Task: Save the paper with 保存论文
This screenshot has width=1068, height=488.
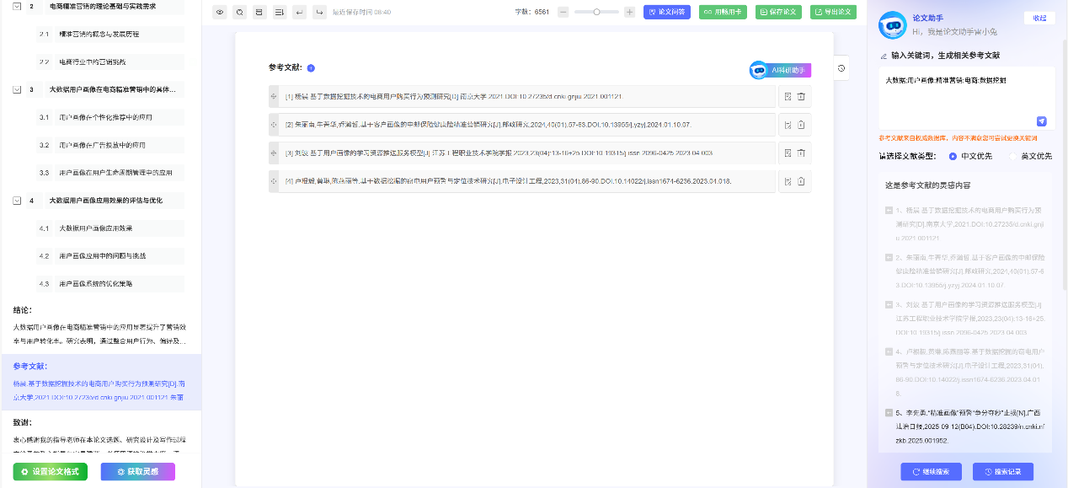Action: (x=778, y=13)
